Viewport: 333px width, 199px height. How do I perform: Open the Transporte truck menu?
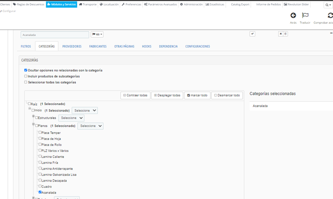pyautogui.click(x=88, y=4)
